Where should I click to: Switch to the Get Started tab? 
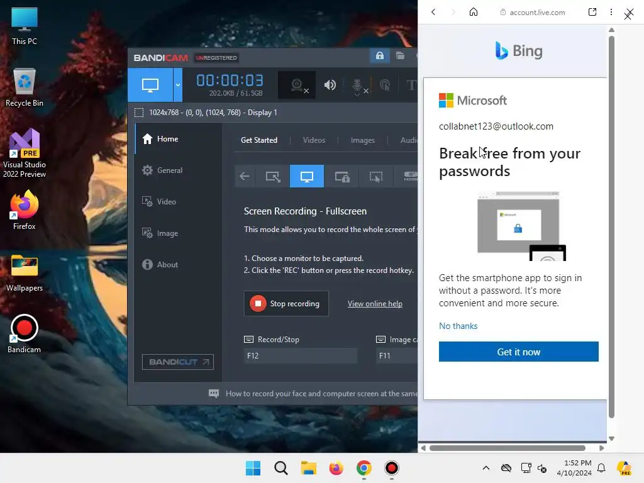(x=258, y=140)
